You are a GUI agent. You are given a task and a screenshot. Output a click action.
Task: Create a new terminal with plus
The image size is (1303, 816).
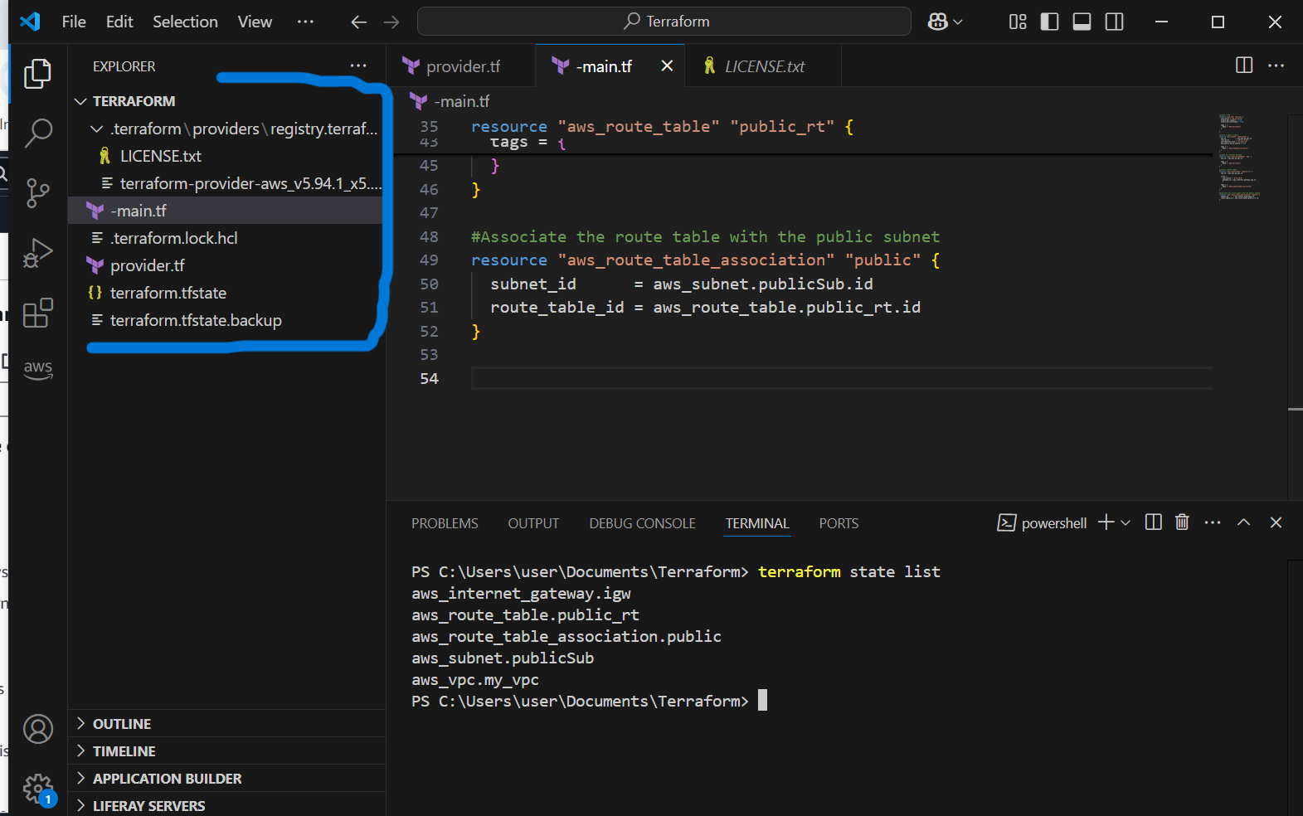[1106, 522]
